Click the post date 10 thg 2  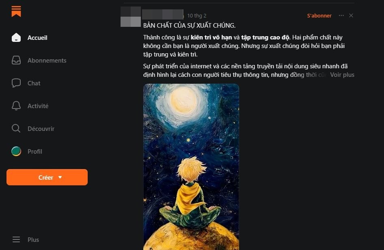pyautogui.click(x=196, y=16)
